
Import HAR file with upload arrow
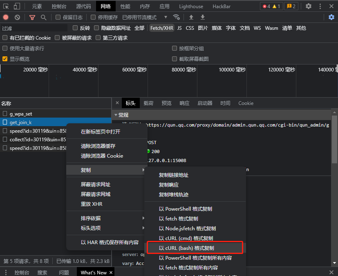coord(191,17)
